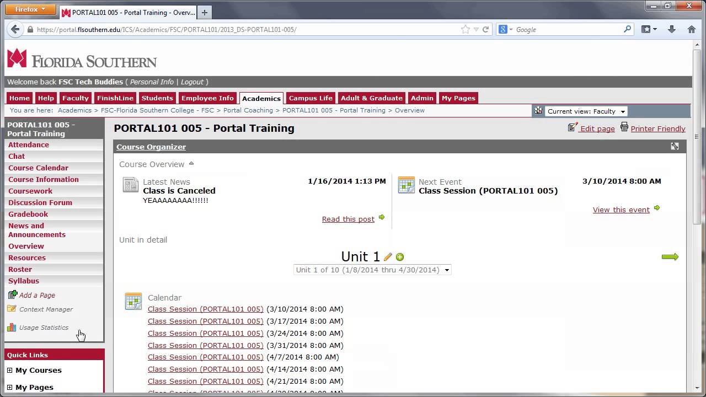The image size is (706, 397).
Task: Open a new browser tab
Action: [205, 12]
